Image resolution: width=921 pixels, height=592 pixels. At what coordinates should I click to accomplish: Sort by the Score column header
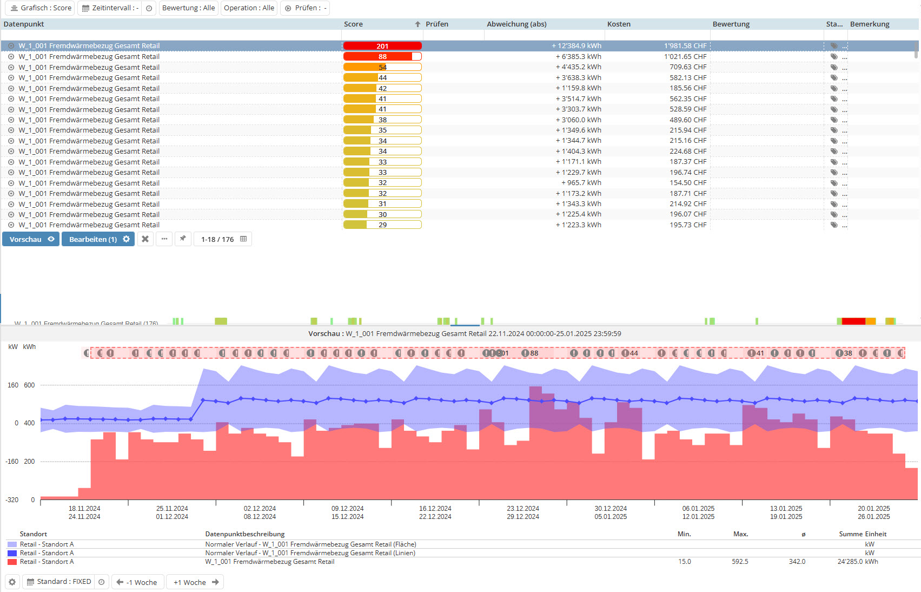353,24
